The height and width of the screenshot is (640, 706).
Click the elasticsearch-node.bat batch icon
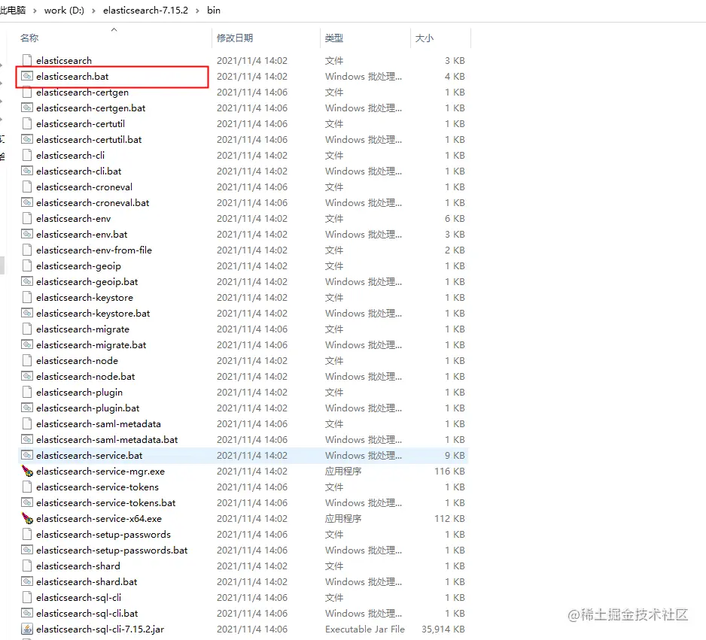27,376
